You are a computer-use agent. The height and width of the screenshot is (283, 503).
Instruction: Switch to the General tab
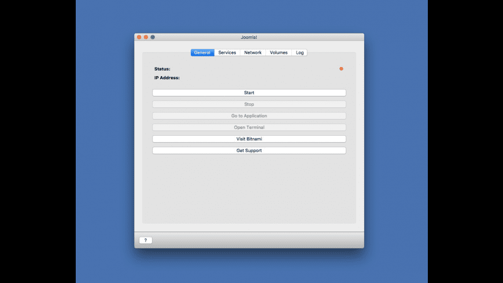(202, 53)
